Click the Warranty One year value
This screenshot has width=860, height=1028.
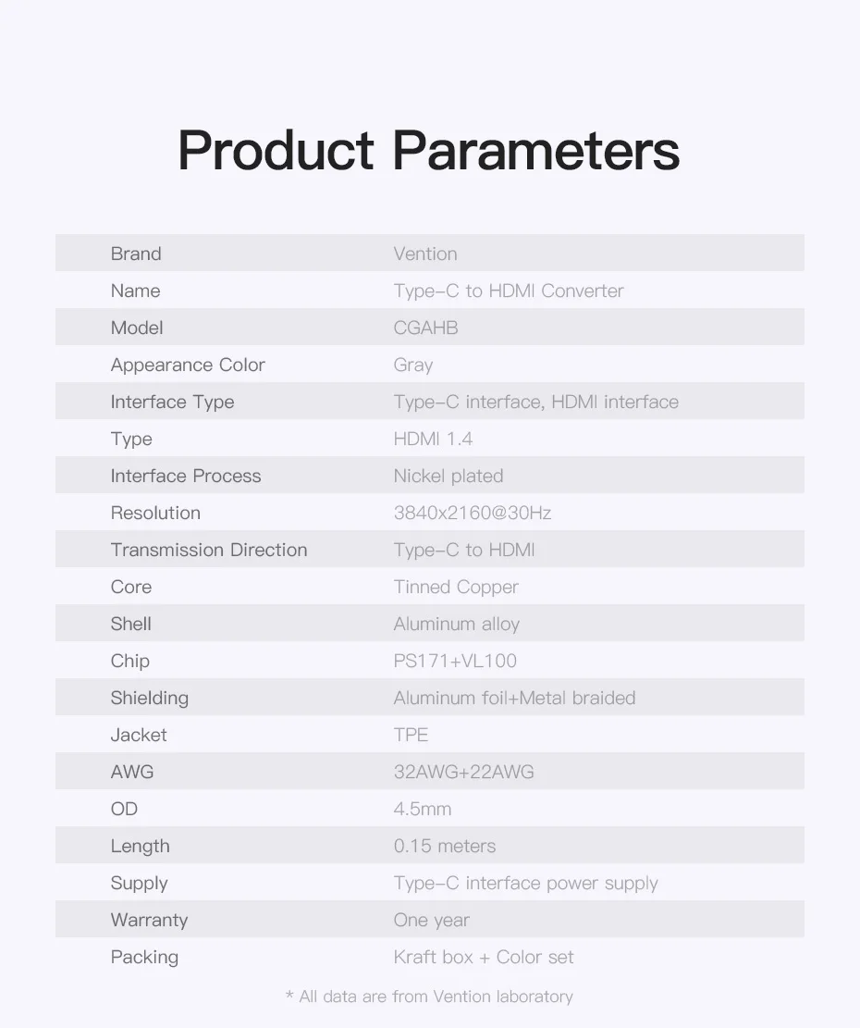tap(432, 920)
